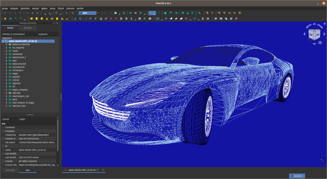
Task: Open the Araçlar menu
Action: (x=36, y=8)
